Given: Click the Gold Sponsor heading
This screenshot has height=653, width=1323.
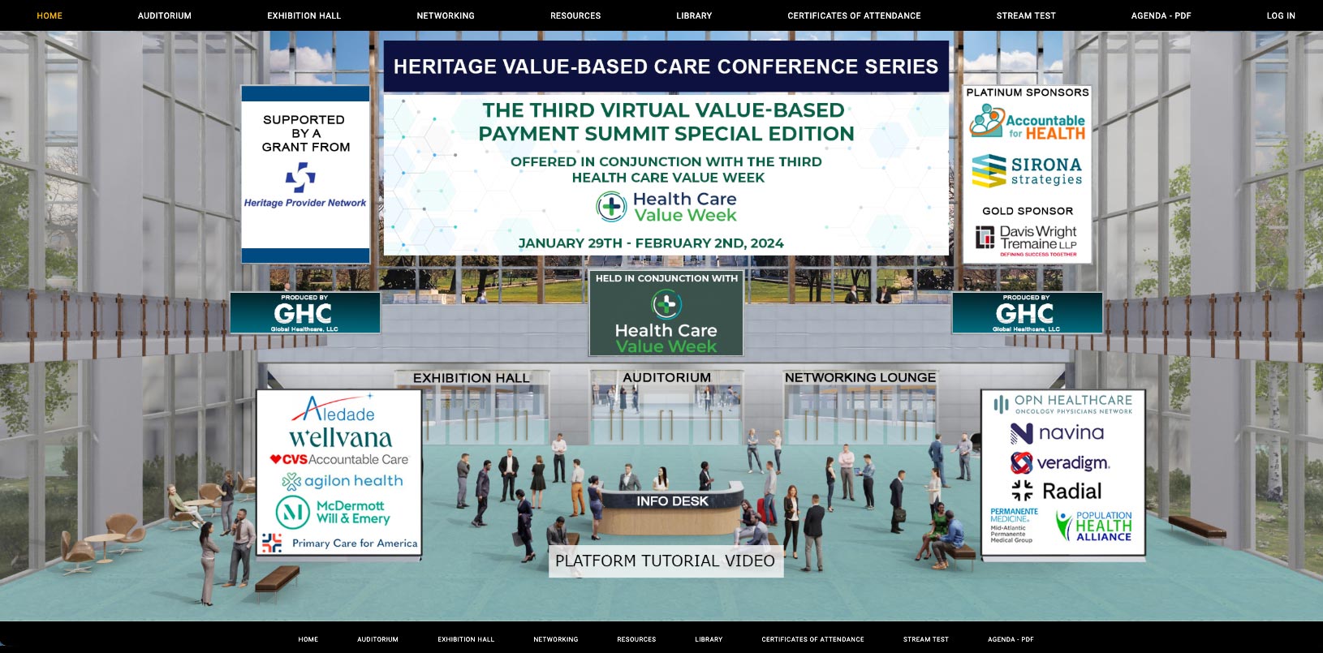Looking at the screenshot, I should [x=1028, y=211].
